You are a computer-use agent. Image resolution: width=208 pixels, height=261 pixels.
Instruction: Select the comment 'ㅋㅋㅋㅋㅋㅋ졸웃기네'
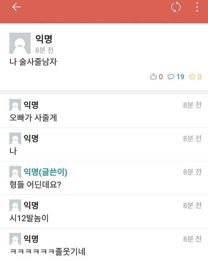click(48, 252)
